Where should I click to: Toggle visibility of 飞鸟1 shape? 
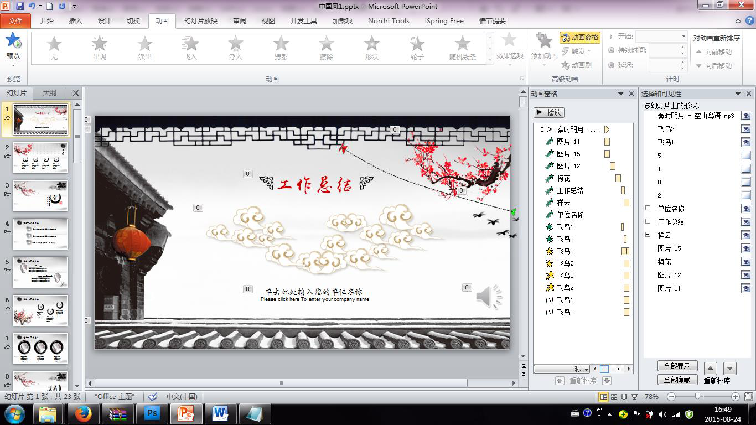[746, 142]
